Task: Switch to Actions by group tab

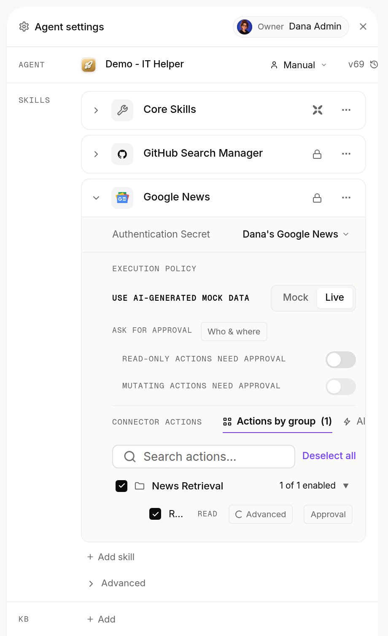Action: (278, 422)
